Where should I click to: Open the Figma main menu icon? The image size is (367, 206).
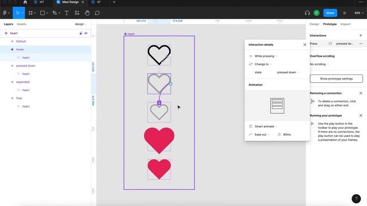click(5, 13)
